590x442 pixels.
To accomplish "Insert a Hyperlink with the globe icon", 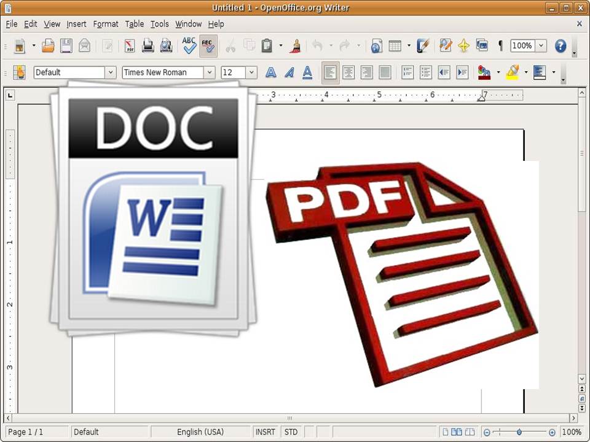I will tap(376, 46).
